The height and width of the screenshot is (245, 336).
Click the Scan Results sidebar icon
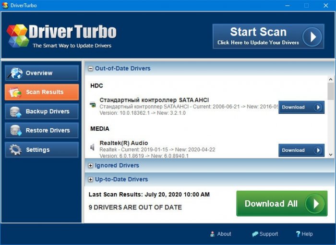15,92
